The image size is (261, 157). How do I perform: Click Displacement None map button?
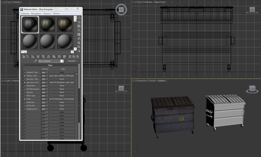(62, 109)
